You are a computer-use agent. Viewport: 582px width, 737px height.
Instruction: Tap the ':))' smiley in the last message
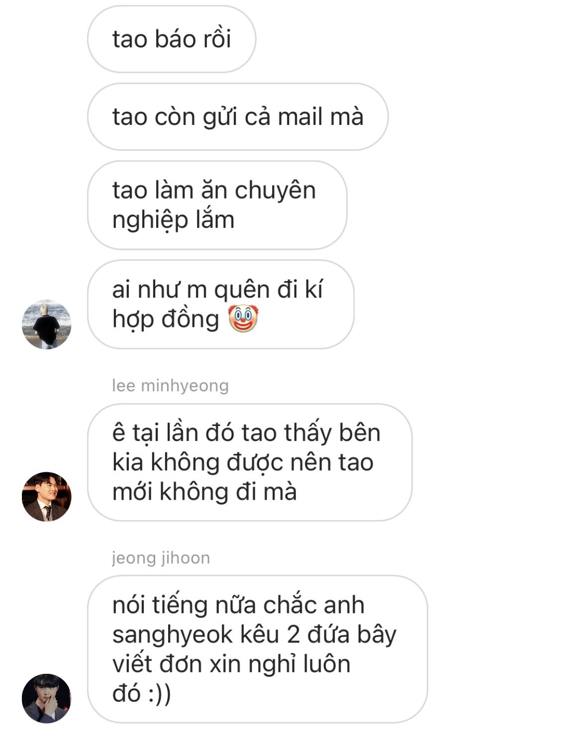click(x=159, y=693)
